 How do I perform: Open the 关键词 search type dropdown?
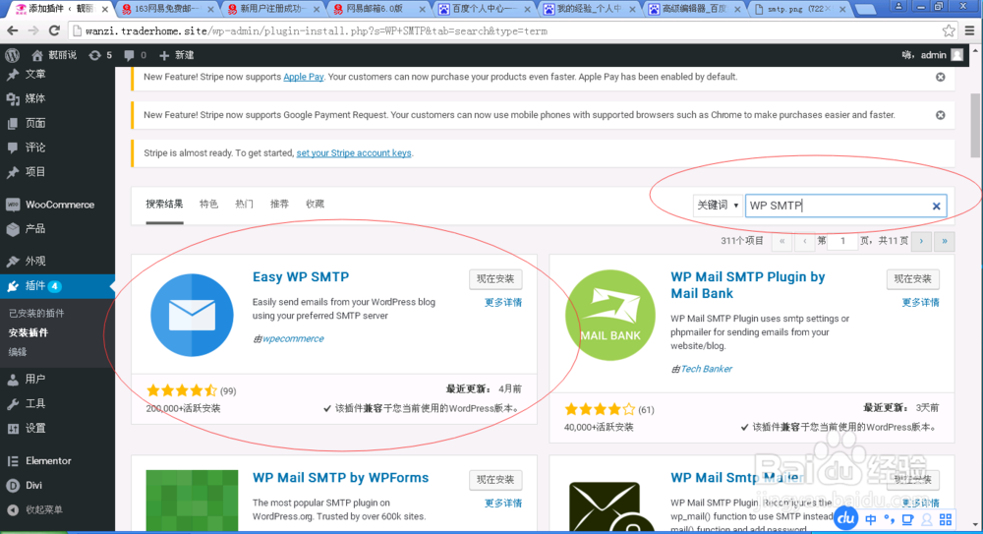click(718, 206)
